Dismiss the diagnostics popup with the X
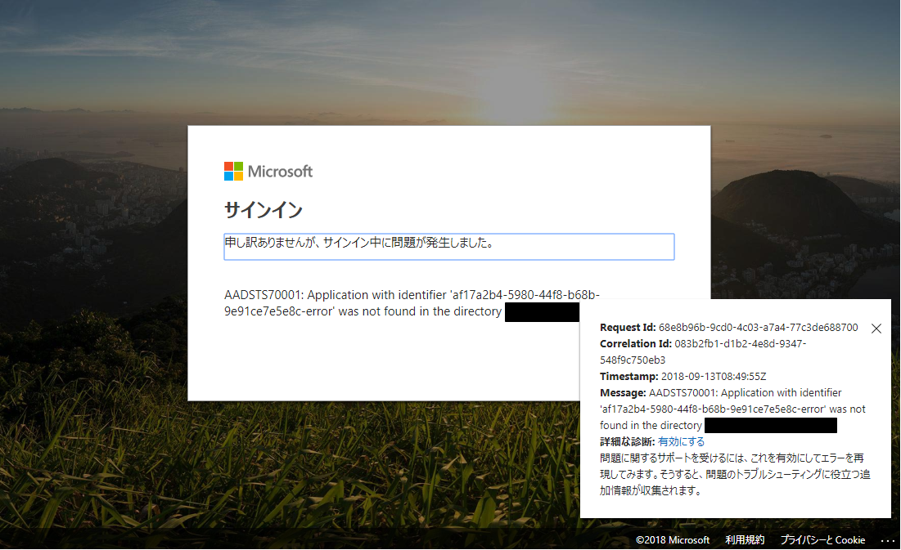This screenshot has height=550, width=901. [876, 328]
